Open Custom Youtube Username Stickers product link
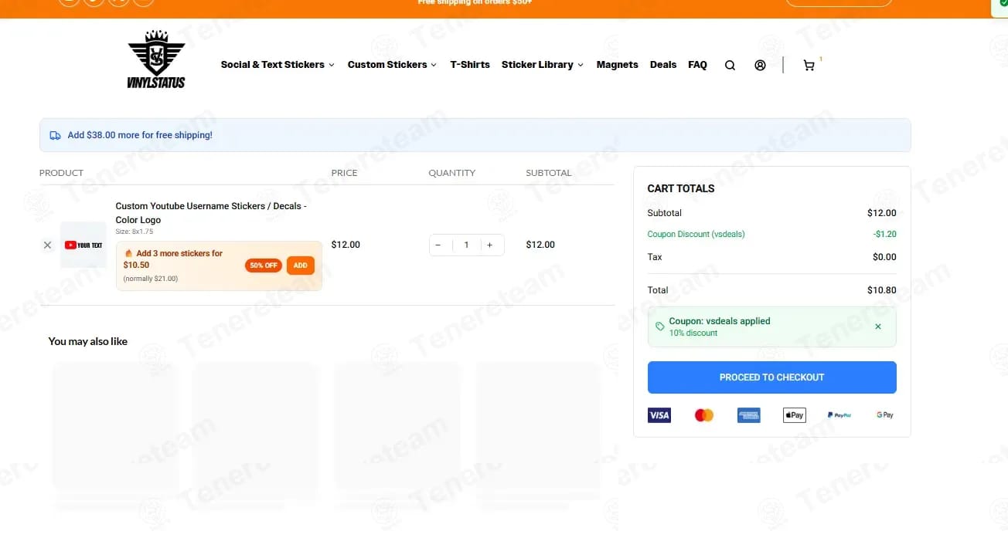Screen dimensions: 1008x538 [x=211, y=213]
